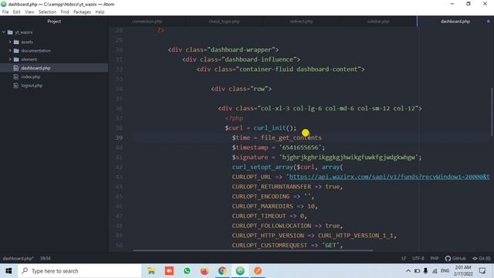Open index.php in the tree view

click(31, 77)
